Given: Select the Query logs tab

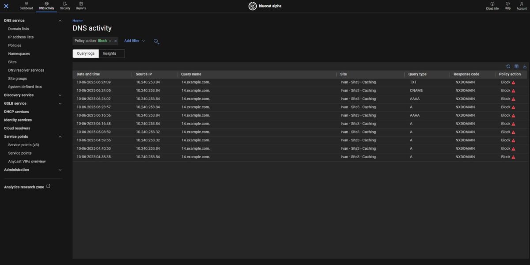Looking at the screenshot, I should tap(85, 53).
